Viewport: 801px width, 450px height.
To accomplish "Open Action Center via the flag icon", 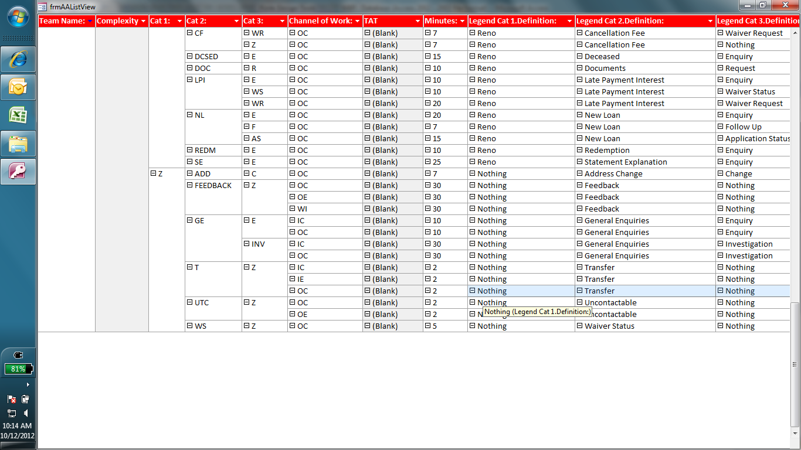I will click(12, 399).
